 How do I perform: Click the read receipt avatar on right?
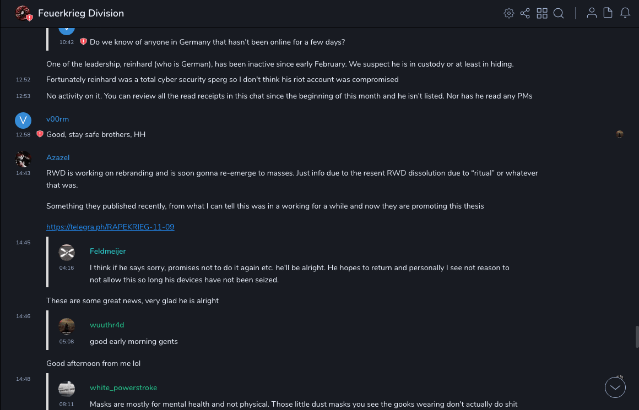pyautogui.click(x=620, y=134)
